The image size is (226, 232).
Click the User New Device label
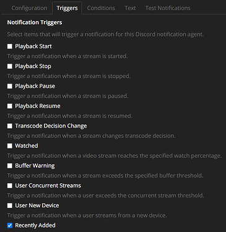(x=37, y=205)
